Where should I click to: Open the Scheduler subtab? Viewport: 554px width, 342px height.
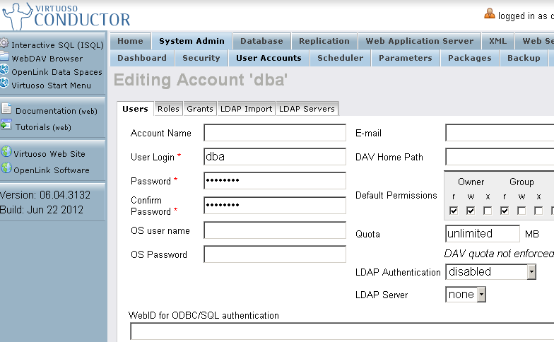coord(341,58)
